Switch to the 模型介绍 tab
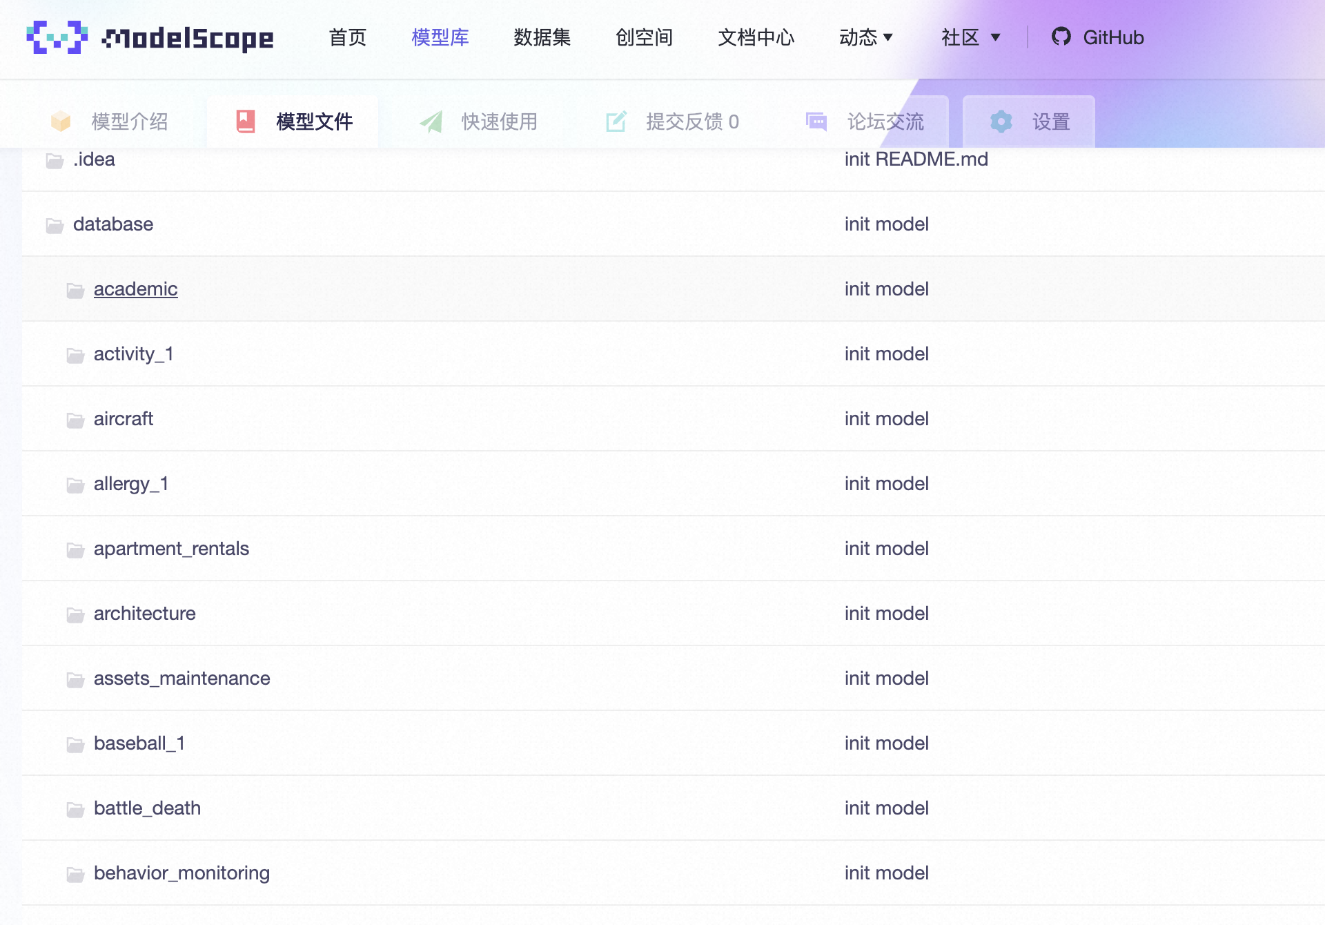Image resolution: width=1325 pixels, height=925 pixels. click(110, 121)
